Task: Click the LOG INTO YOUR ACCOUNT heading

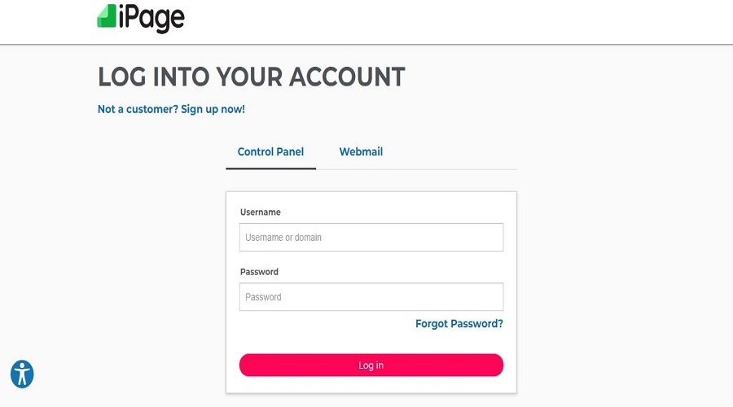Action: coord(252,77)
